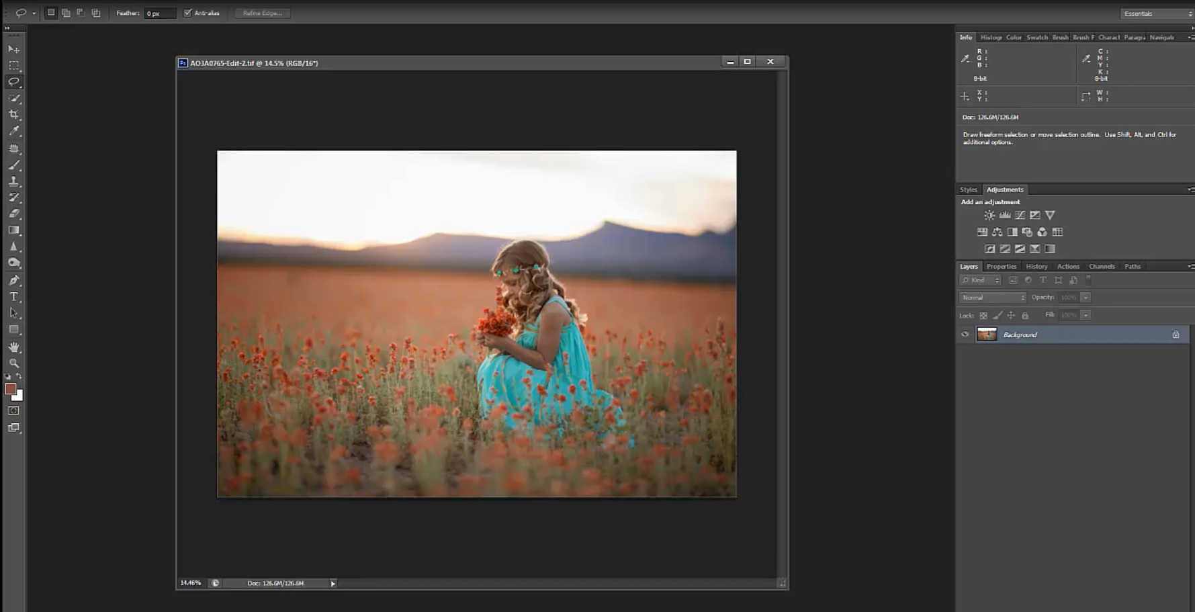Select the Crop tool

point(13,115)
